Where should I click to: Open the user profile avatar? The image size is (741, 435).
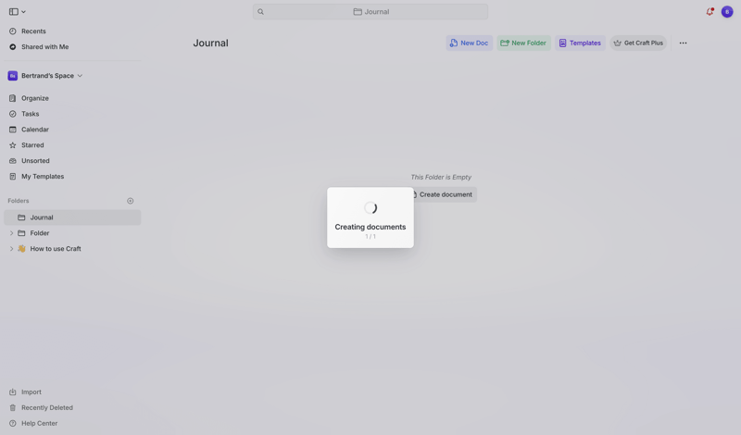[x=727, y=12]
